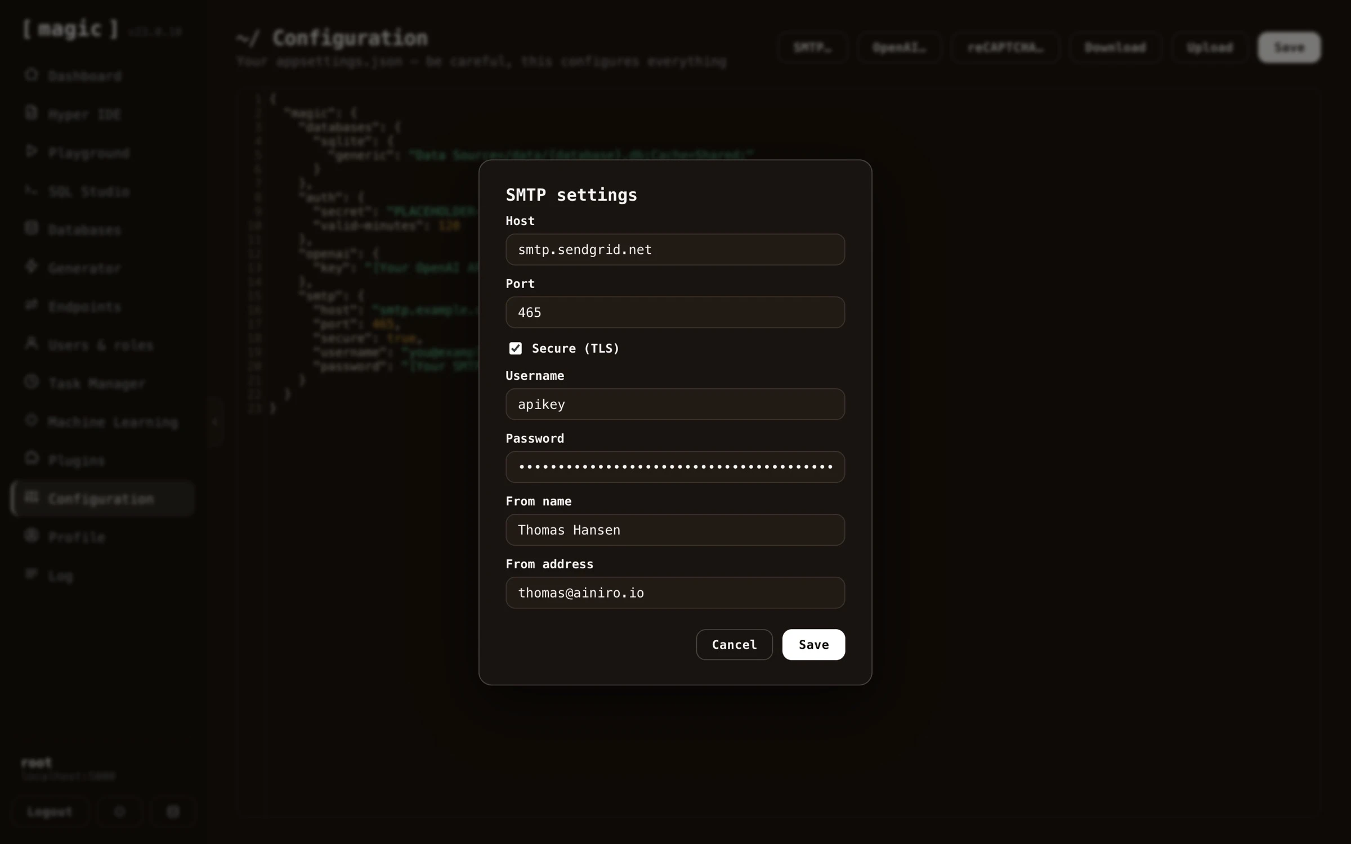
Task: Click the round icon button beside Logout
Action: [119, 812]
